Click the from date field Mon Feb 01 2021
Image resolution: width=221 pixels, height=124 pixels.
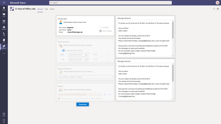point(78,55)
